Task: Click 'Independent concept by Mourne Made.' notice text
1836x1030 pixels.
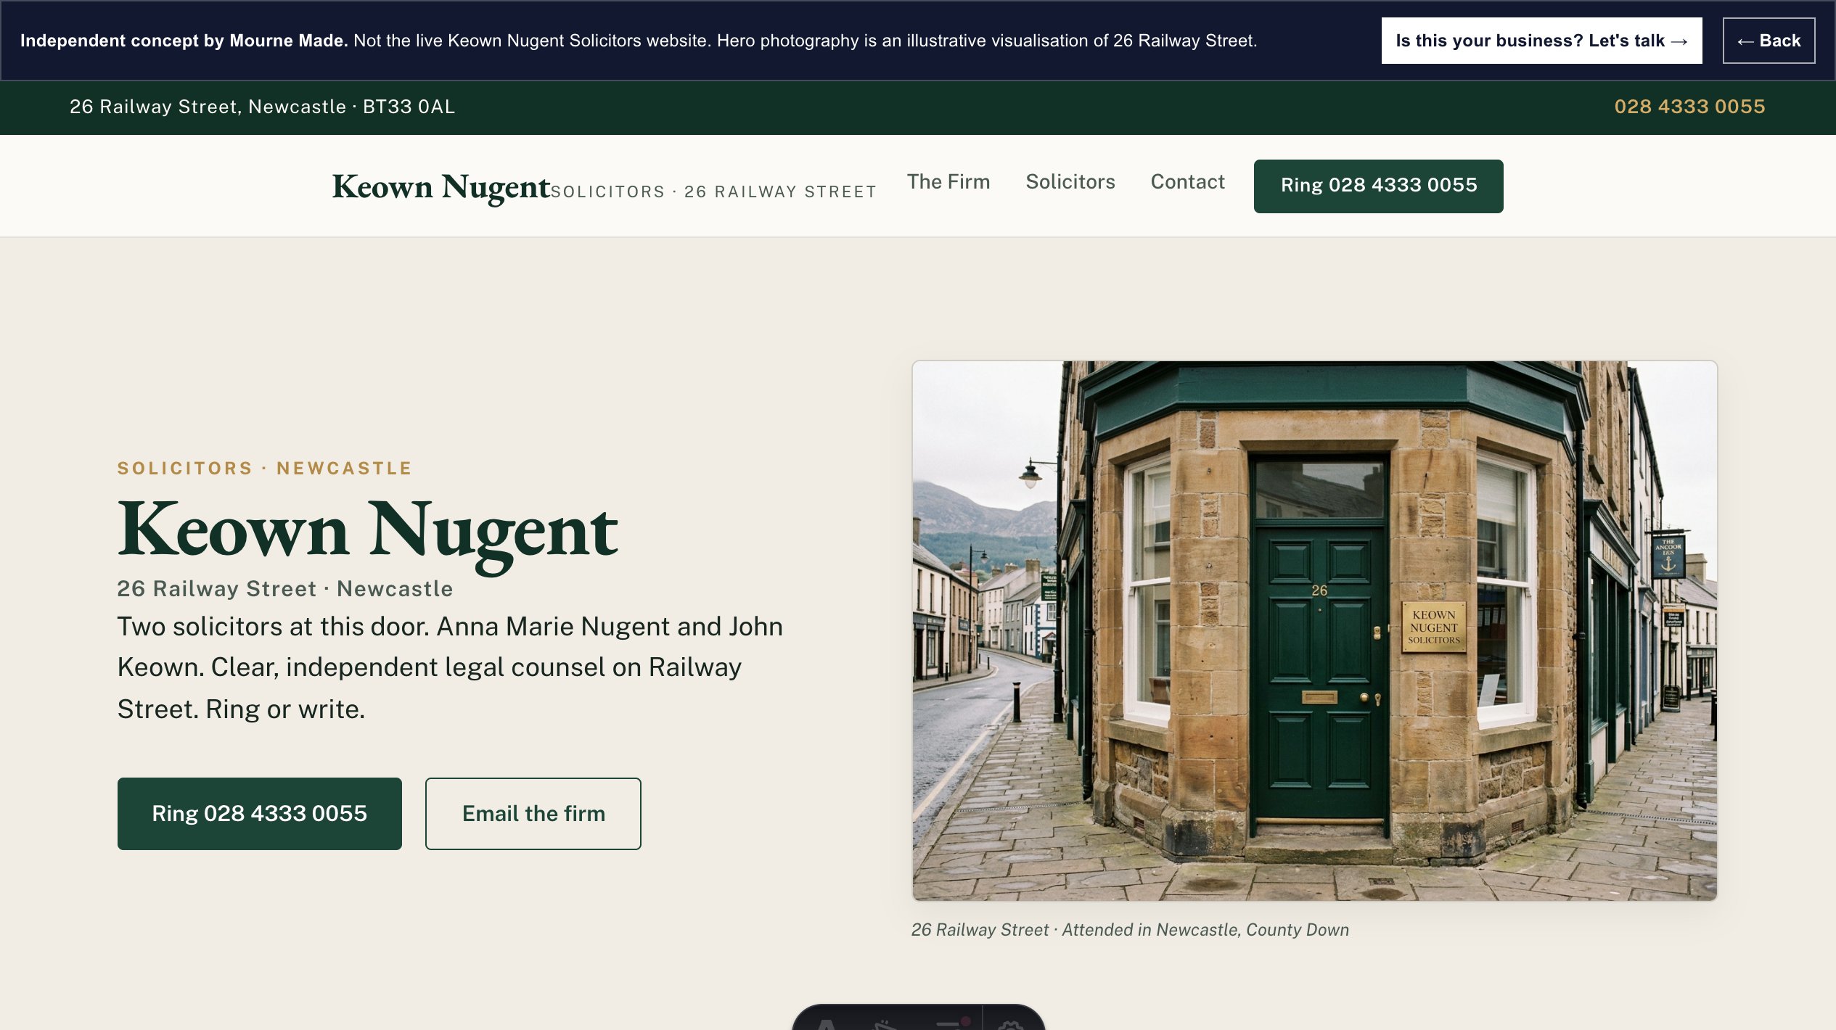Action: (x=184, y=41)
